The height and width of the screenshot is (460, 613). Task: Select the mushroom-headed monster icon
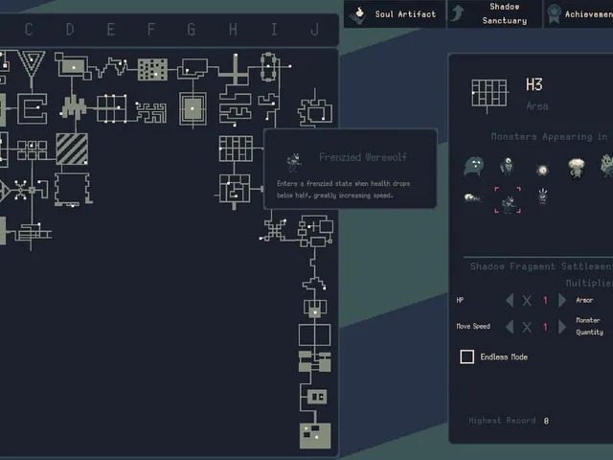click(577, 169)
